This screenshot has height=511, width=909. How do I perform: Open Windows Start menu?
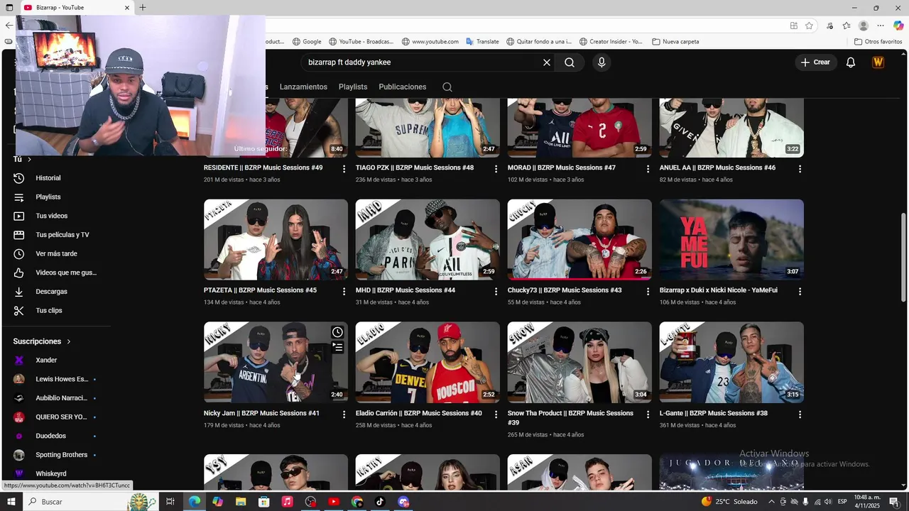click(x=11, y=502)
